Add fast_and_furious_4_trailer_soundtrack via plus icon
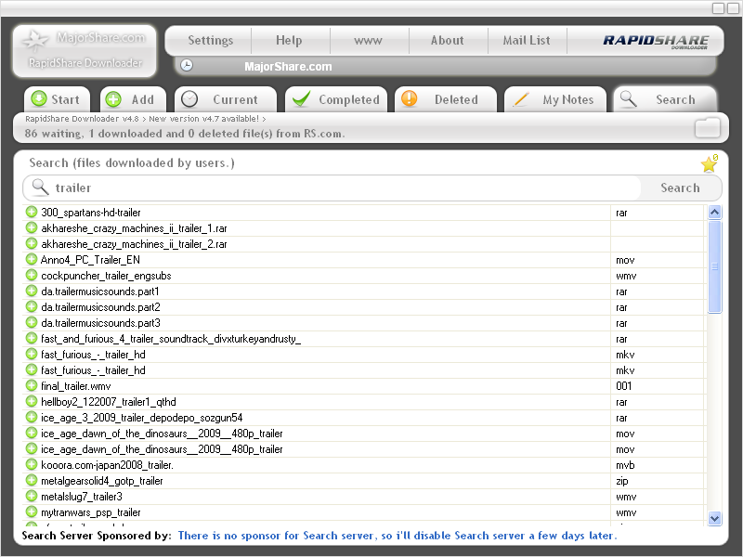The width and height of the screenshot is (743, 557). [x=32, y=338]
